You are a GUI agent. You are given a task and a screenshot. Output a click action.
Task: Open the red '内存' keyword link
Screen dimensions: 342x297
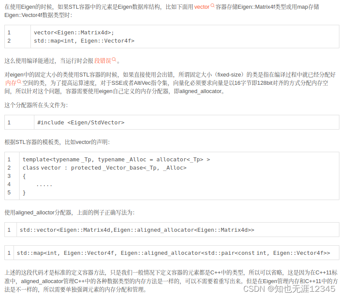[x=11, y=83]
